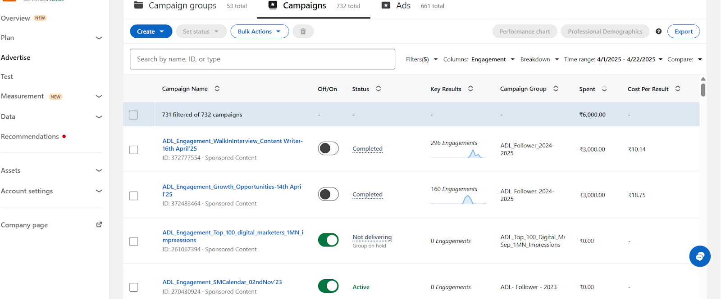721x299 pixels.
Task: Click the Campaign groups folder icon
Action: pyautogui.click(x=138, y=5)
